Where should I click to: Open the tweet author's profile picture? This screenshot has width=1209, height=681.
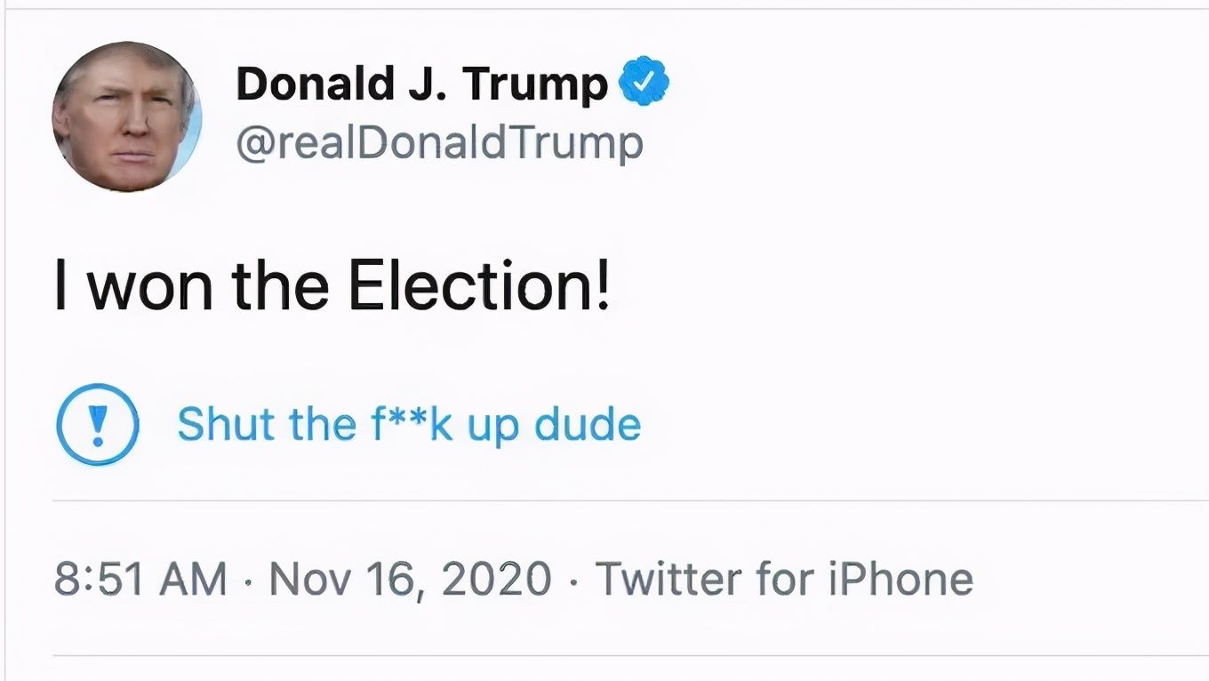(126, 116)
